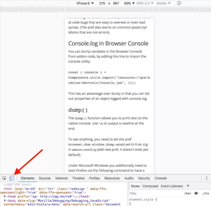The width and height of the screenshot is (211, 206).
Task: Select the DOCTYPE html line
Action: point(17,185)
